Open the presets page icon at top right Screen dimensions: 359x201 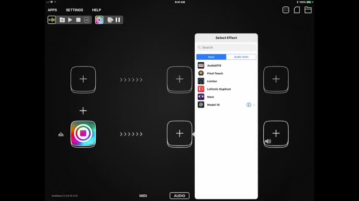coord(297,10)
